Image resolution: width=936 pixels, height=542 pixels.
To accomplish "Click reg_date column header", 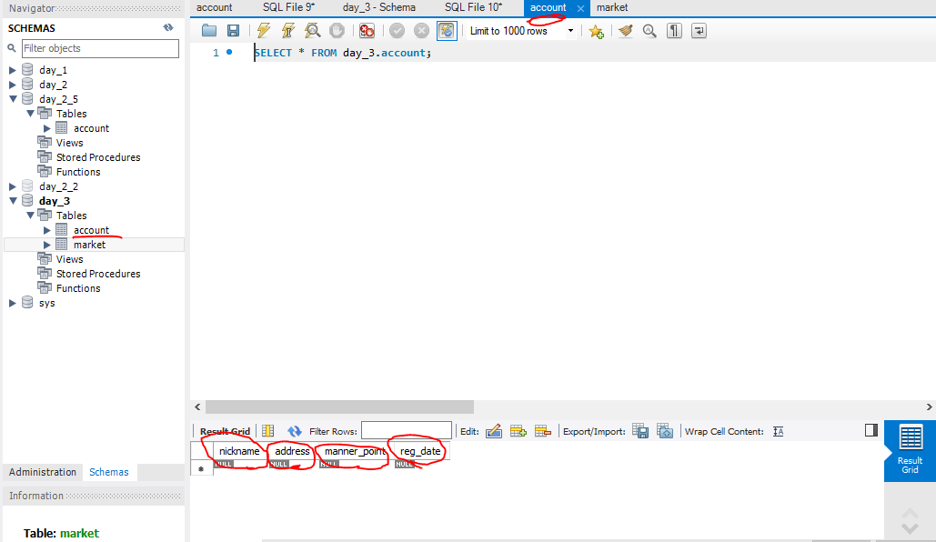I will pos(420,451).
